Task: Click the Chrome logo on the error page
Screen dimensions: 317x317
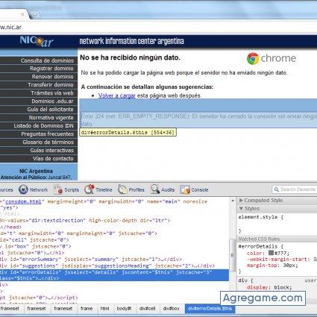Action: 272,58
